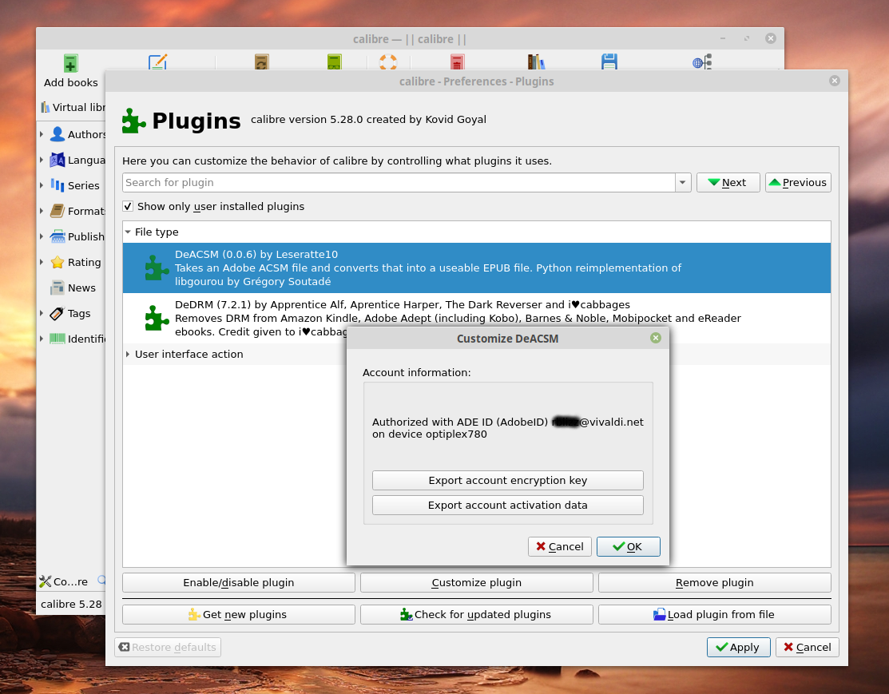The height and width of the screenshot is (694, 889).
Task: Close the Preferences Plugins window
Action: pos(834,81)
